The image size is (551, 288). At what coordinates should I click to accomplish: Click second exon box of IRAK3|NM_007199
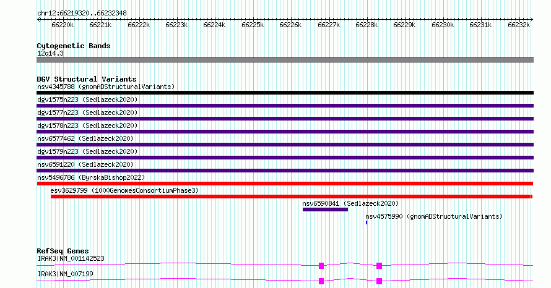click(x=379, y=281)
